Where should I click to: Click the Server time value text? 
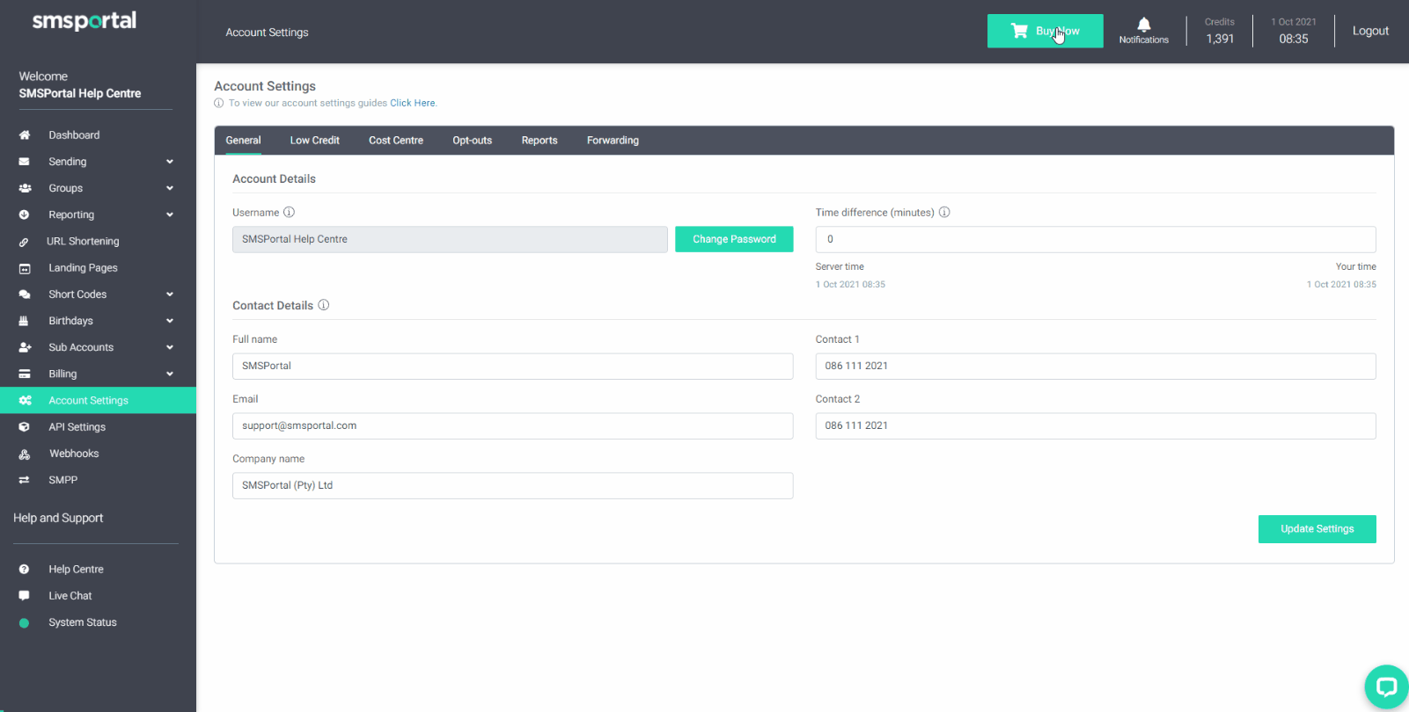850,285
